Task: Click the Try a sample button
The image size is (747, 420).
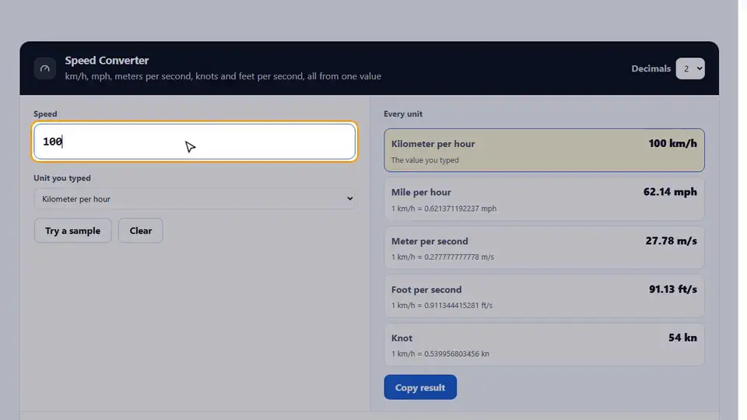Action: tap(73, 230)
